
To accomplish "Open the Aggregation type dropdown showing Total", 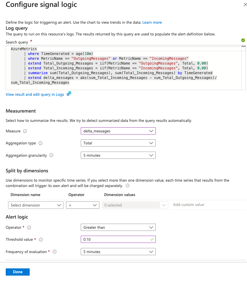I will click(118, 143).
